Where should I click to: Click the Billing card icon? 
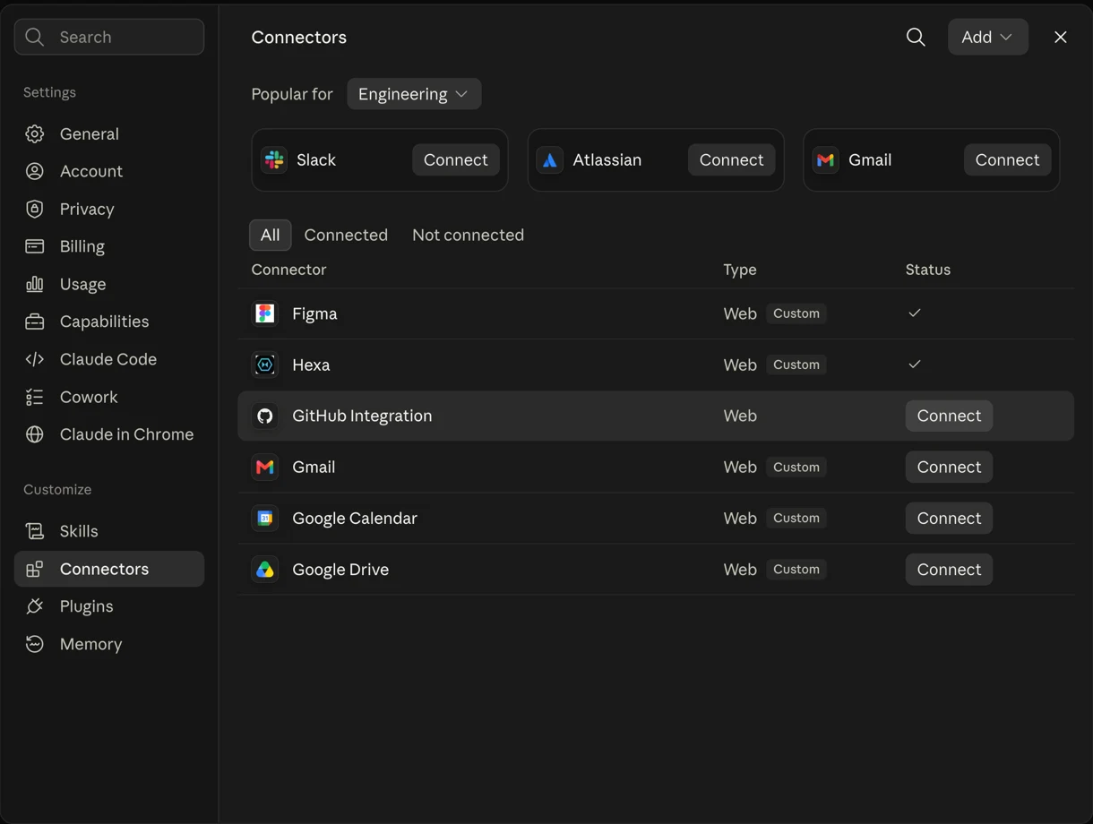pos(35,246)
